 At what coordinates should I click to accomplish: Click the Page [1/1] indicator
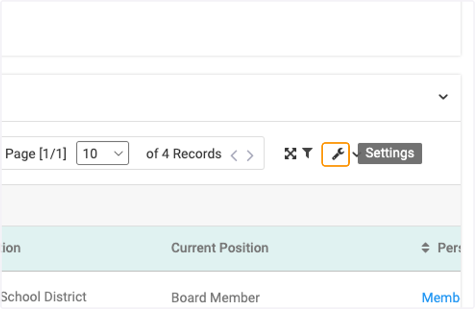coord(36,154)
